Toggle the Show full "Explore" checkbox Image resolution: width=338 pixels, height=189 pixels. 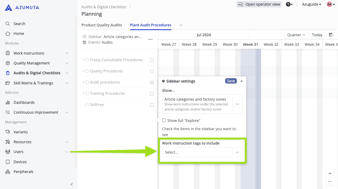pyautogui.click(x=164, y=121)
